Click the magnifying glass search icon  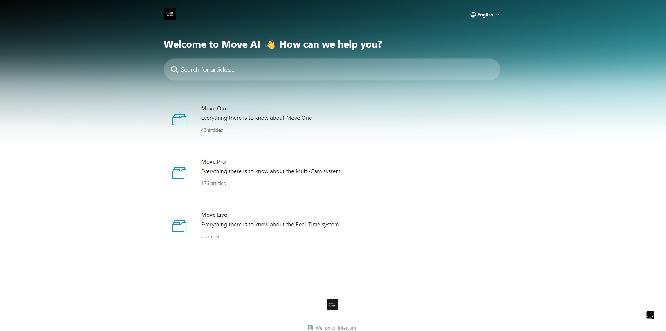click(x=174, y=70)
